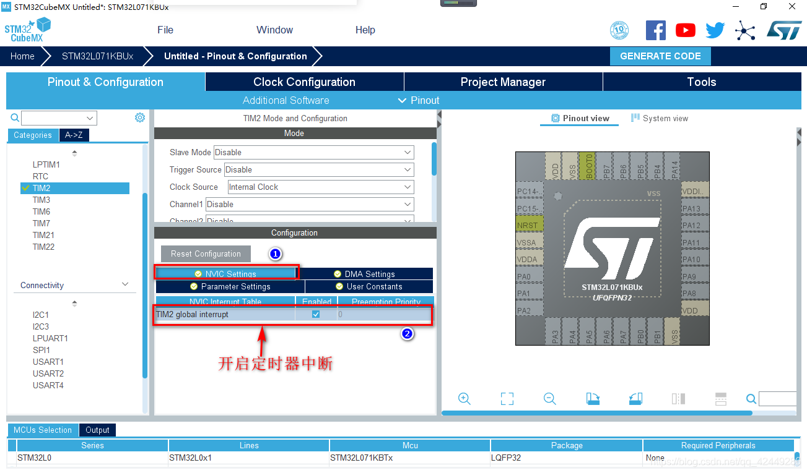Click the STM32L071KBUx breadcrumb
The height and width of the screenshot is (473, 807).
point(98,56)
